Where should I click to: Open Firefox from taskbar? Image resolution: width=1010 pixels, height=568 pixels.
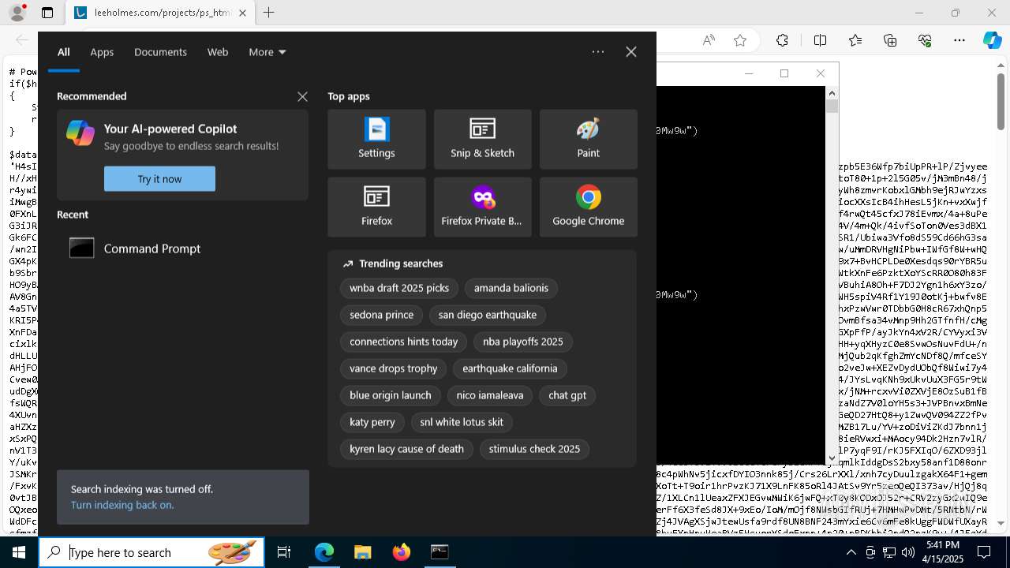(401, 552)
